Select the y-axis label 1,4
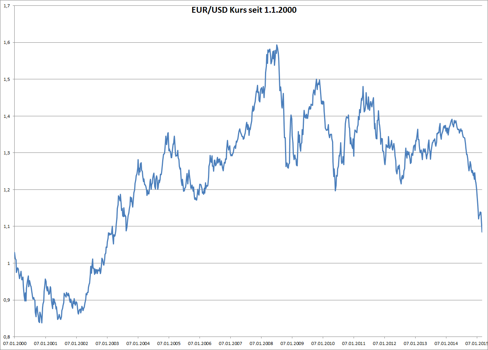This screenshot has height=350, width=488. pyautogui.click(x=7, y=116)
